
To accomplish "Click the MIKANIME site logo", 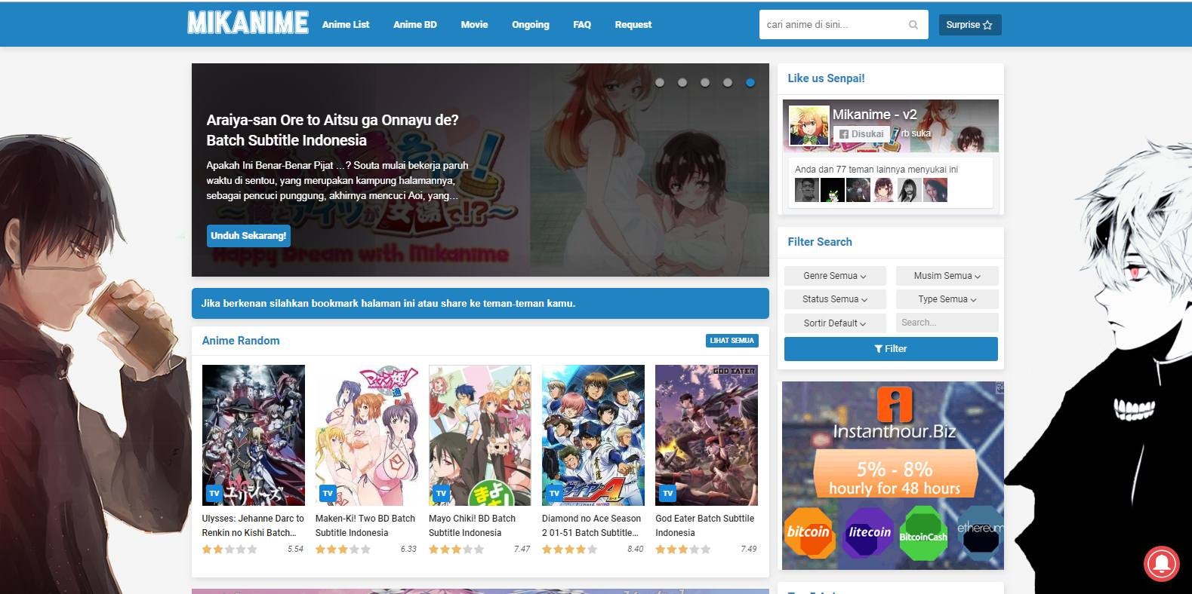I will pyautogui.click(x=248, y=23).
